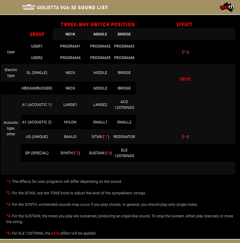This screenshot has height=243, width=240.
Task: Click MIDDLE in the HB(HUMBUCKER) row
Action: tap(100, 88)
